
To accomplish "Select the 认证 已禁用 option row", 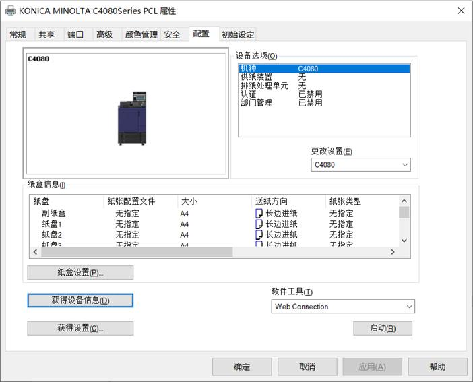I will point(324,94).
